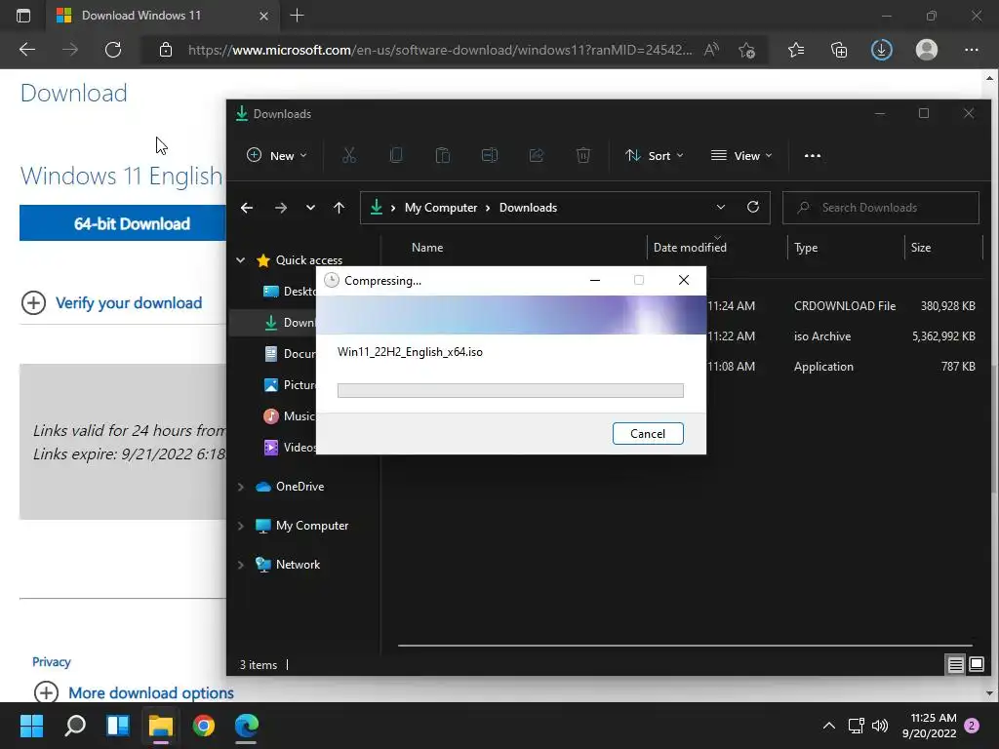Open Edge tab actions menu
The width and height of the screenshot is (999, 749).
[x=23, y=16]
